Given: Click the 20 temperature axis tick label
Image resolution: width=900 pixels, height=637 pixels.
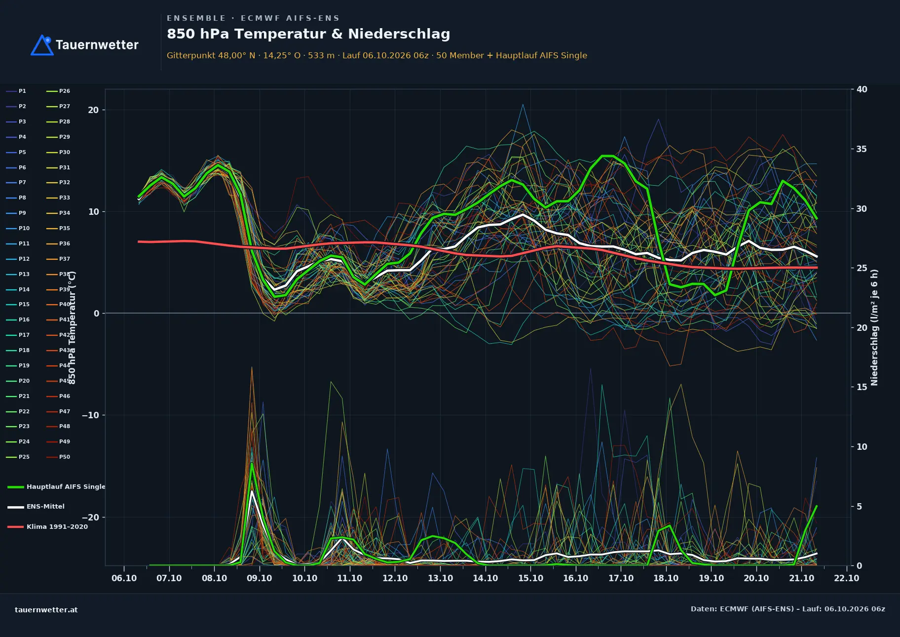Looking at the screenshot, I should pos(93,110).
